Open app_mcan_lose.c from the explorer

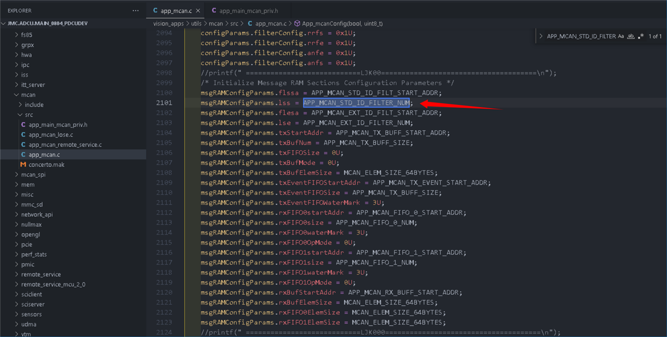(x=51, y=135)
